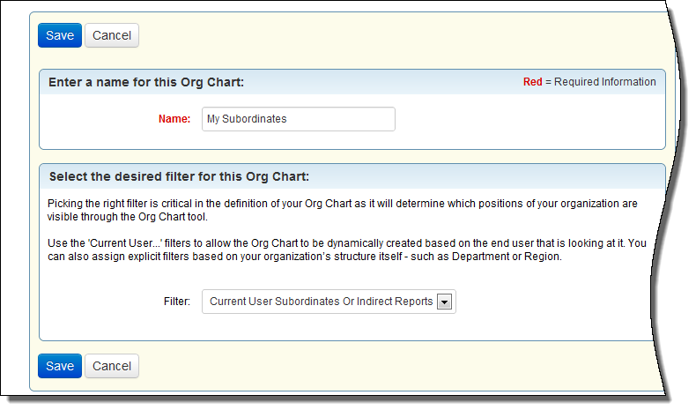The width and height of the screenshot is (696, 410).
Task: Click the Filter label
Action: (x=177, y=302)
